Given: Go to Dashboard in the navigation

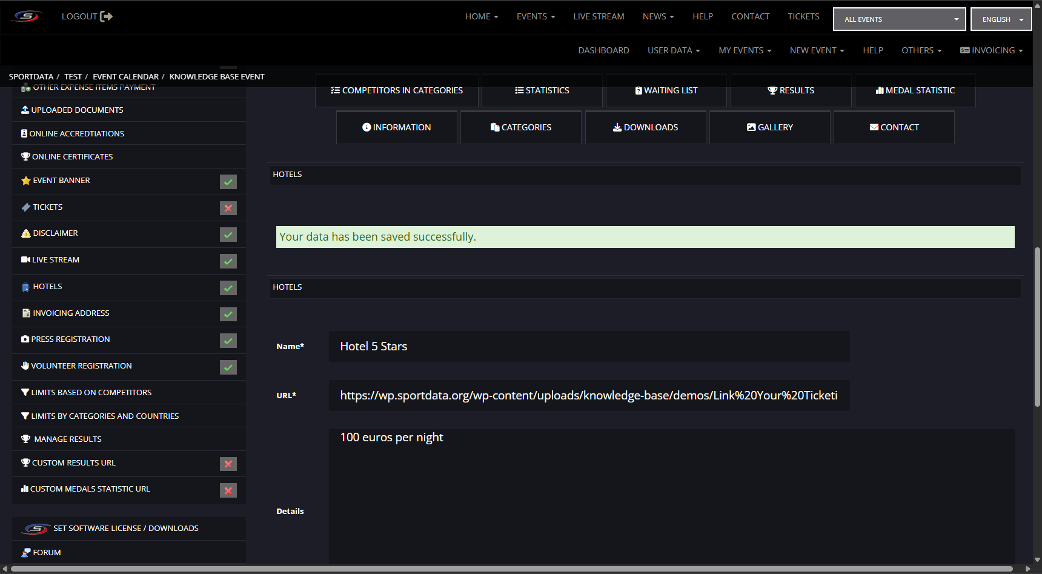Looking at the screenshot, I should click(x=603, y=50).
